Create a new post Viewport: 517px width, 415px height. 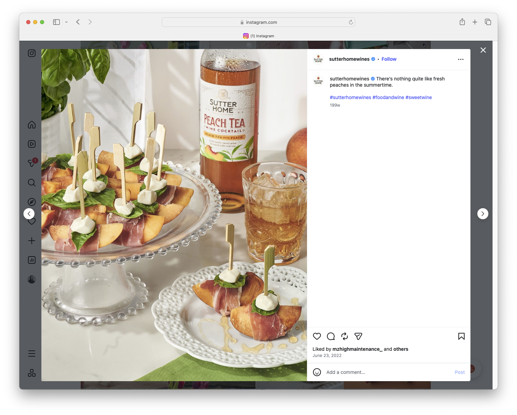pos(31,241)
